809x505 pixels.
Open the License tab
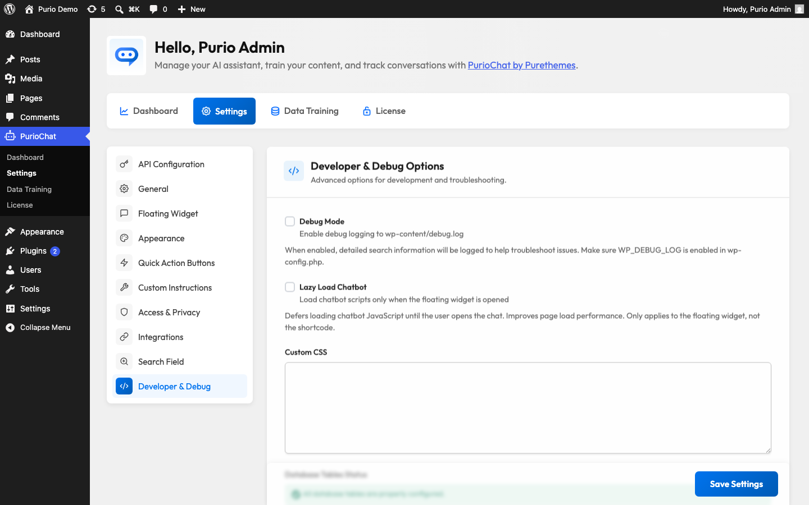(384, 111)
